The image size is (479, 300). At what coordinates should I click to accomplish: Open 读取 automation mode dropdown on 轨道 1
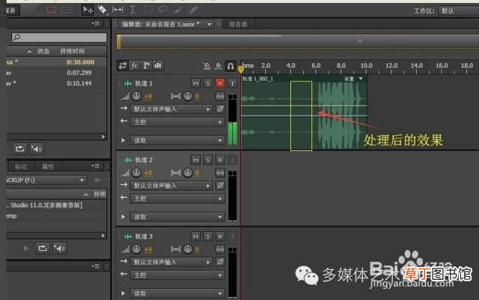coord(177,141)
